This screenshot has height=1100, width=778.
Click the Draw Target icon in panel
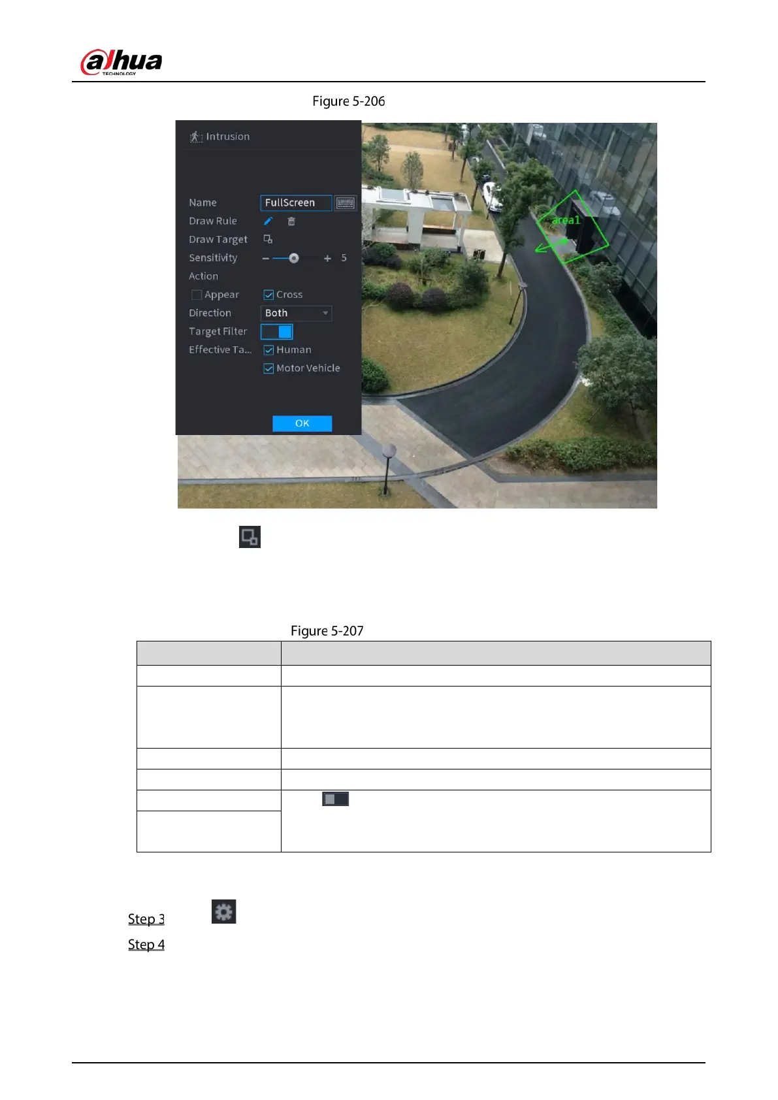[x=268, y=240]
